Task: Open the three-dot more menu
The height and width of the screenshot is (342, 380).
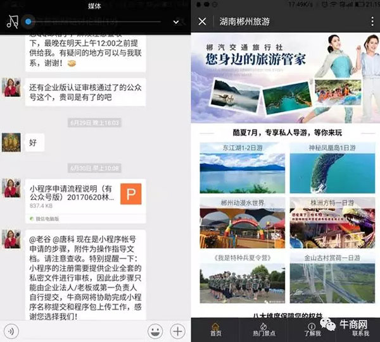Action: 372,21
